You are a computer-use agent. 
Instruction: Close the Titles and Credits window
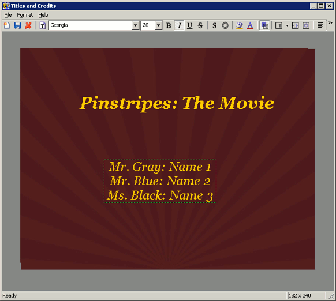[x=329, y=6]
